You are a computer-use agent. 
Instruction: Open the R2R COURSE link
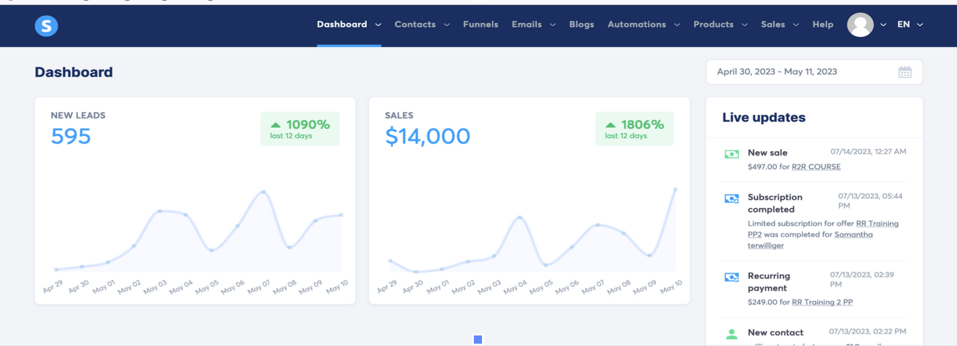click(816, 167)
